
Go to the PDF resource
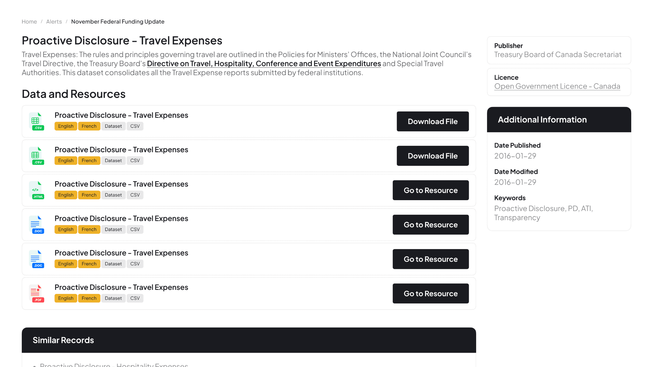coord(431,294)
